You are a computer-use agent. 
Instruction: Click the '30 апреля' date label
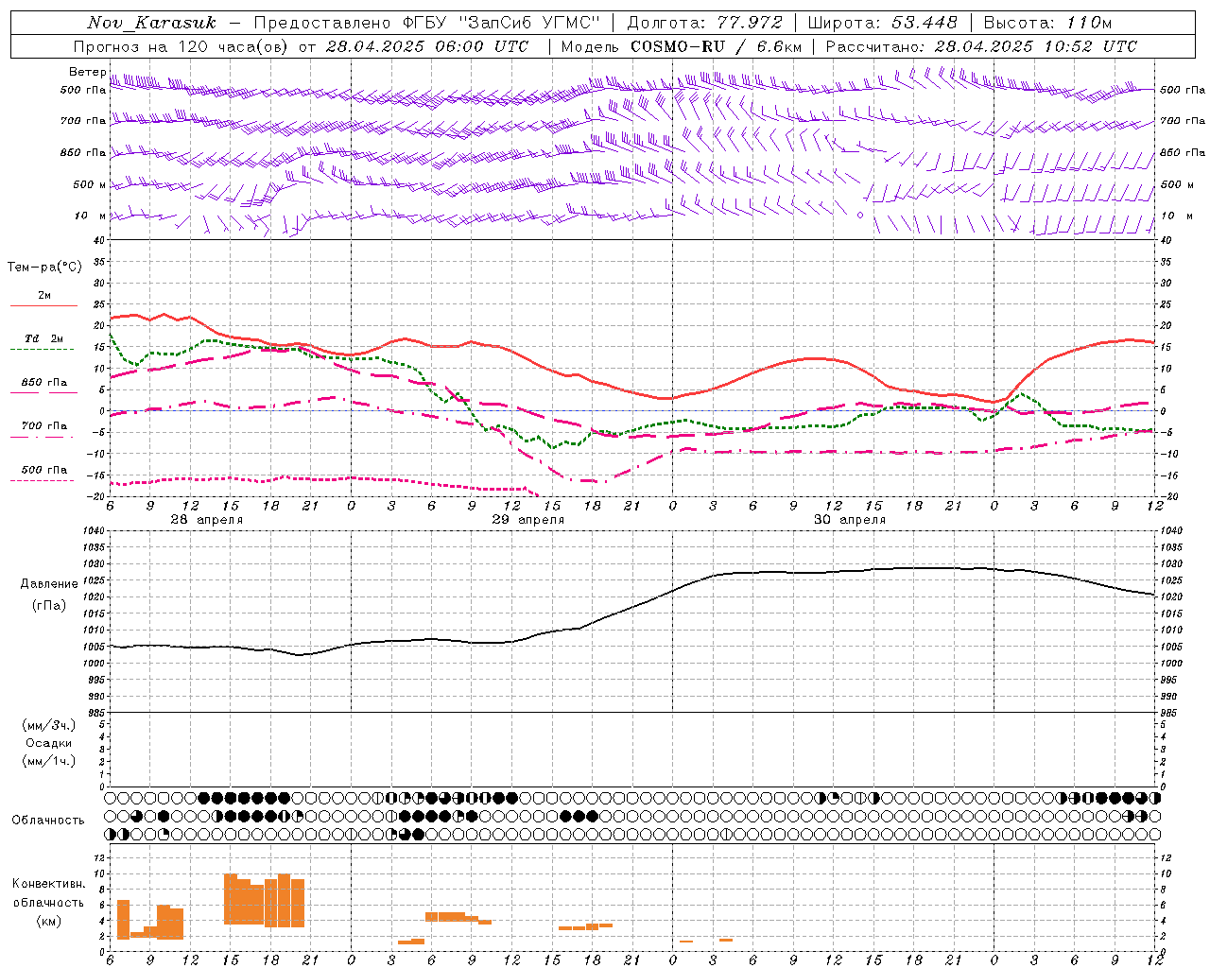pos(849,520)
